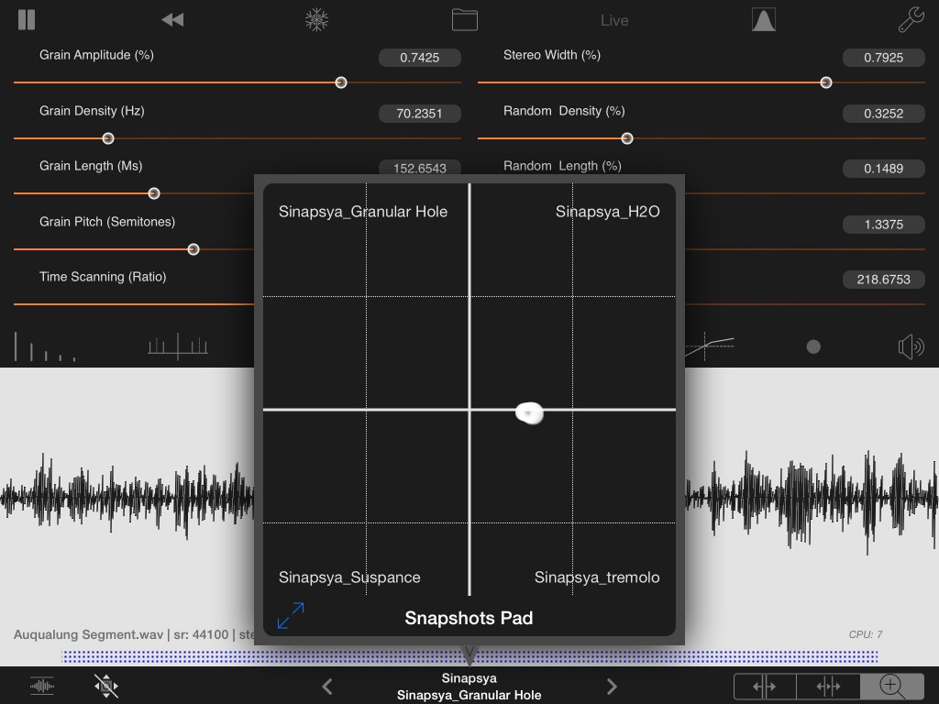Click the value field showing 1.3375
Viewport: 939px width, 704px height.
coord(884,225)
